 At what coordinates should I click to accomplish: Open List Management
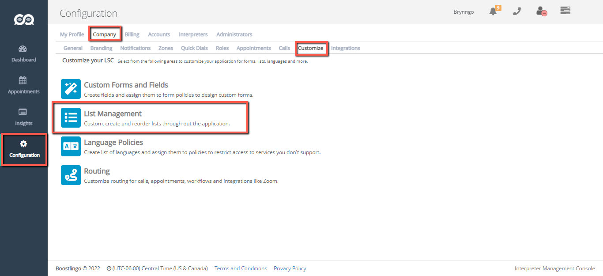click(113, 114)
